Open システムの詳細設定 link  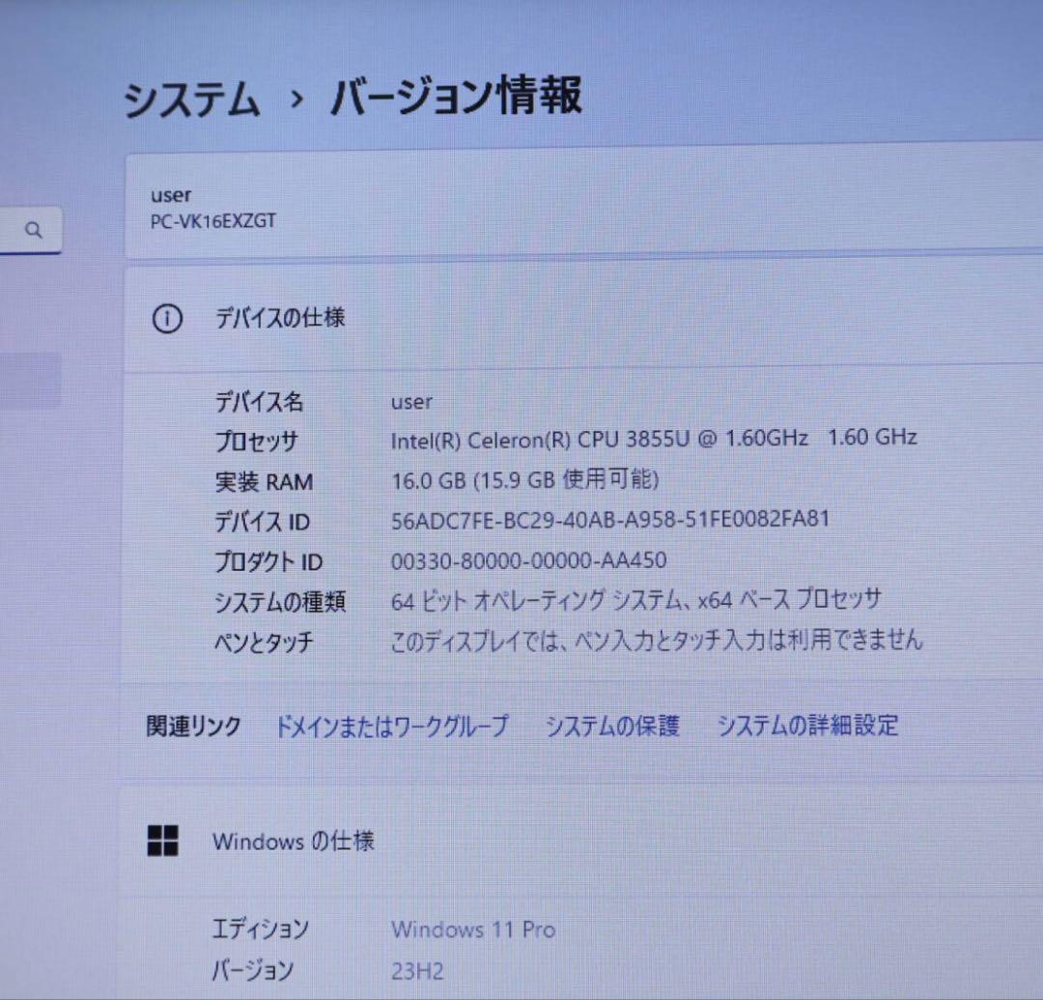807,726
